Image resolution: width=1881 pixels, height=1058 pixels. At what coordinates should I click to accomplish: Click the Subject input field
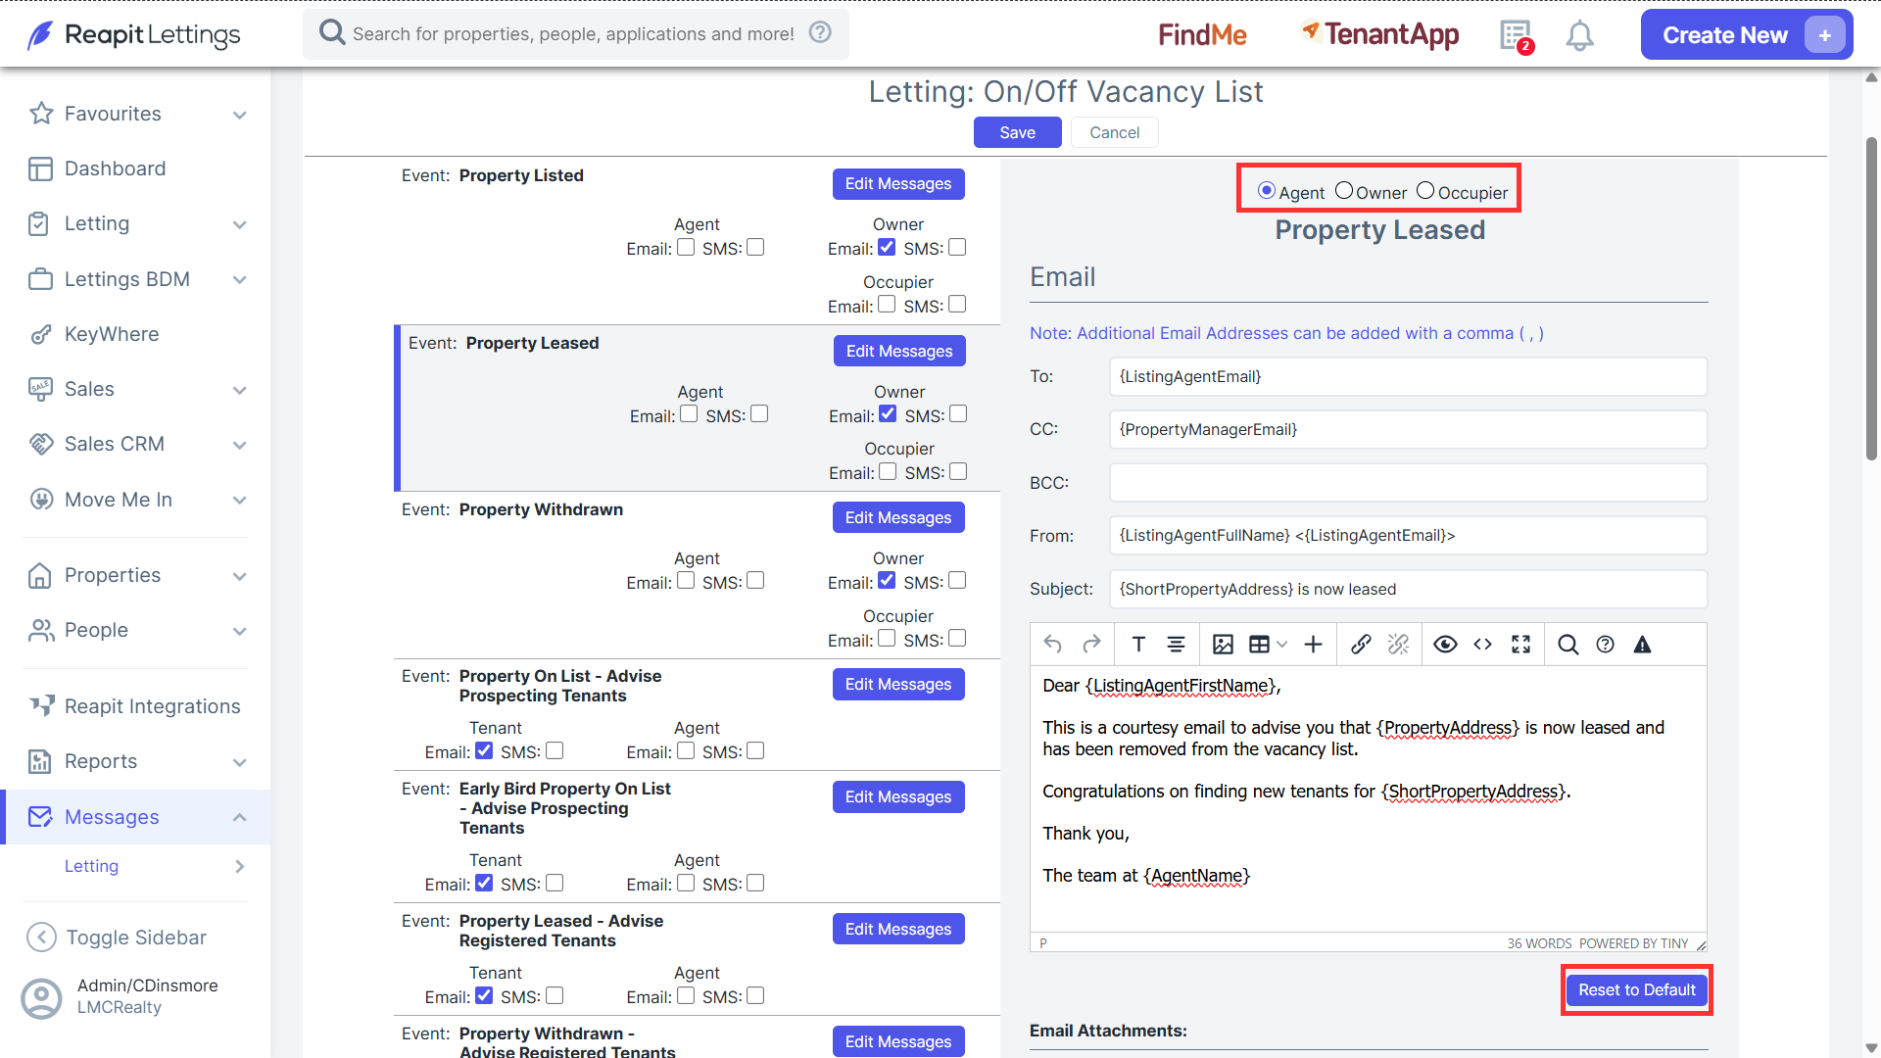pyautogui.click(x=1408, y=589)
